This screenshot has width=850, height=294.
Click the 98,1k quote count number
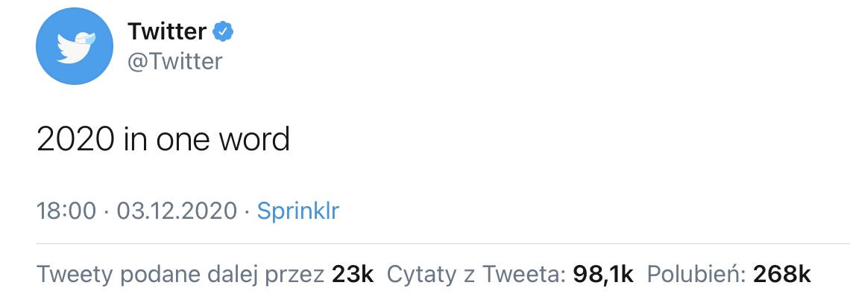603,275
